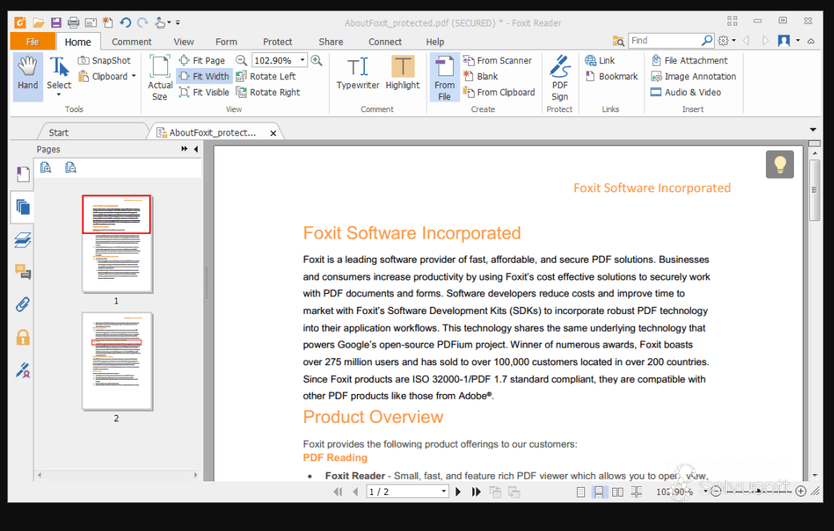Switch to the Share ribbon tab

click(x=331, y=42)
